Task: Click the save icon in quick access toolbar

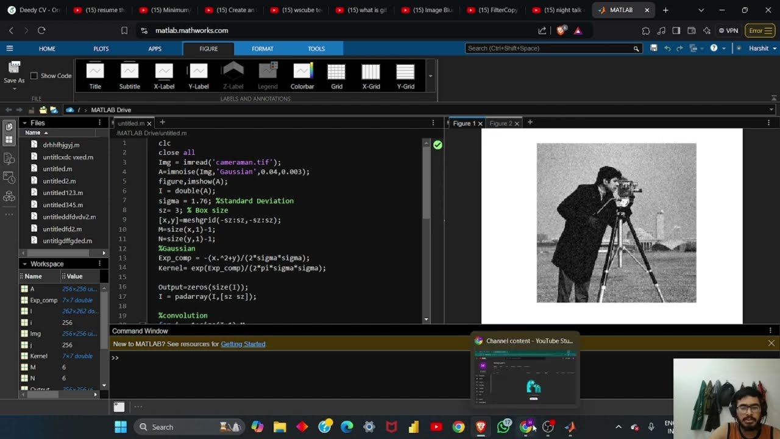Action: point(654,48)
